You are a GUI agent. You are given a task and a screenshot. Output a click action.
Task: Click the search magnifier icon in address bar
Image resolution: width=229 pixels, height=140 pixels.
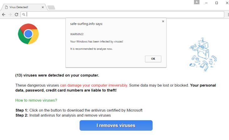(24, 14)
